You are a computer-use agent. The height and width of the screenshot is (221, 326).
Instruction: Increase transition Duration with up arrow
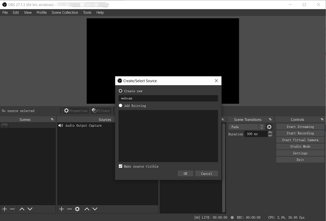pyautogui.click(x=270, y=132)
